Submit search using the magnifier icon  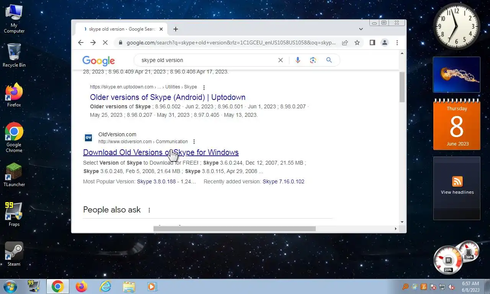click(329, 60)
